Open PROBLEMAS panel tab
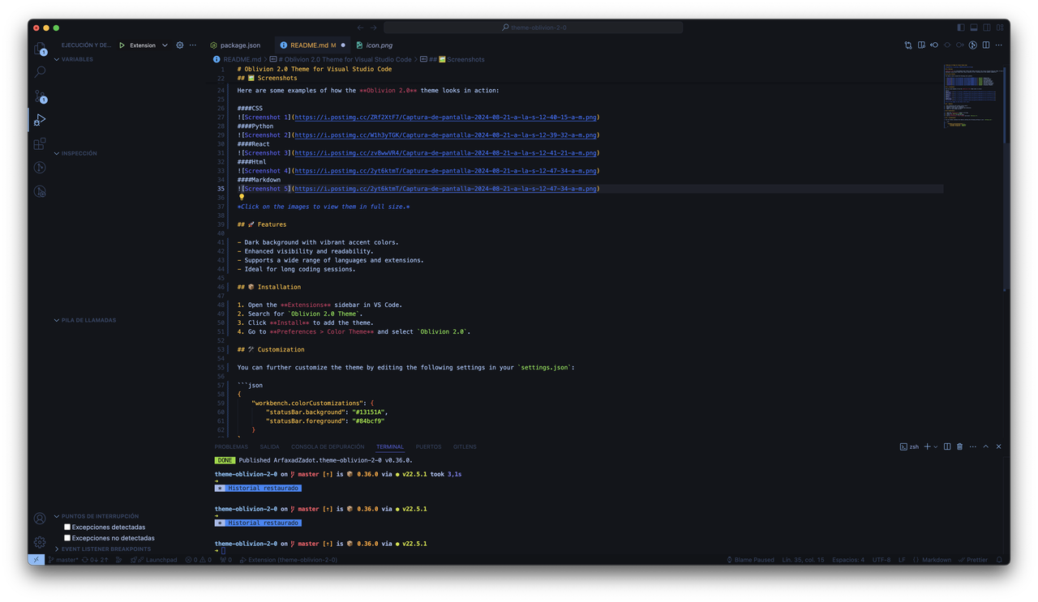Image resolution: width=1038 pixels, height=602 pixels. 231,446
